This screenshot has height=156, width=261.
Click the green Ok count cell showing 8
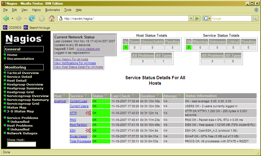coord(189,47)
